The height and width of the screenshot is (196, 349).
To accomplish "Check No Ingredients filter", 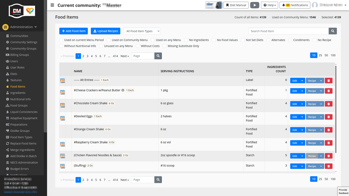I will (186, 40).
